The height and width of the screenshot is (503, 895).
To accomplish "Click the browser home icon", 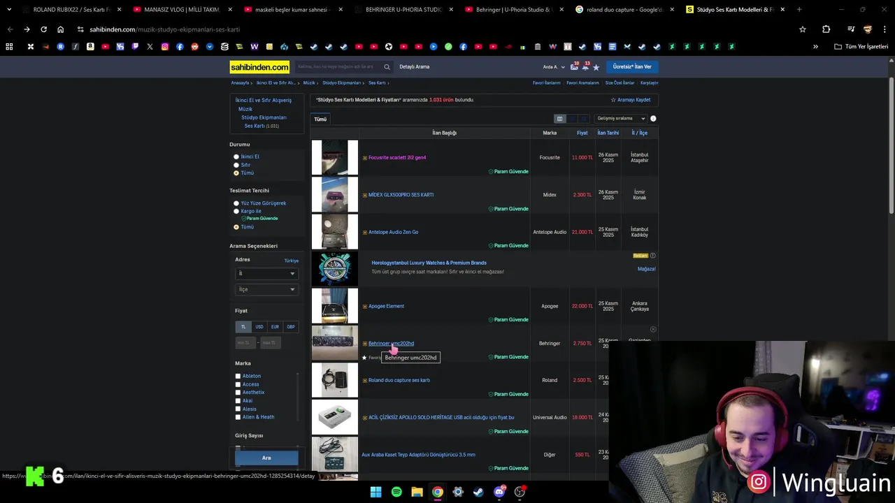I will click(61, 29).
